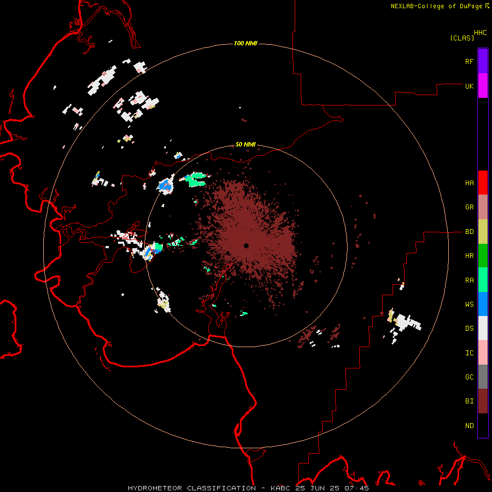Click the ND black legend swatch

tap(483, 425)
